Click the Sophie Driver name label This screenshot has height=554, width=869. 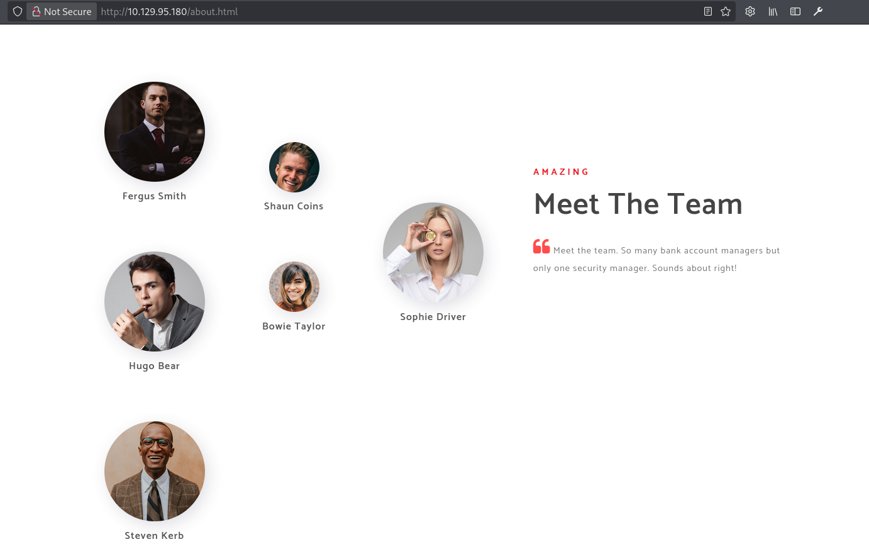(433, 317)
